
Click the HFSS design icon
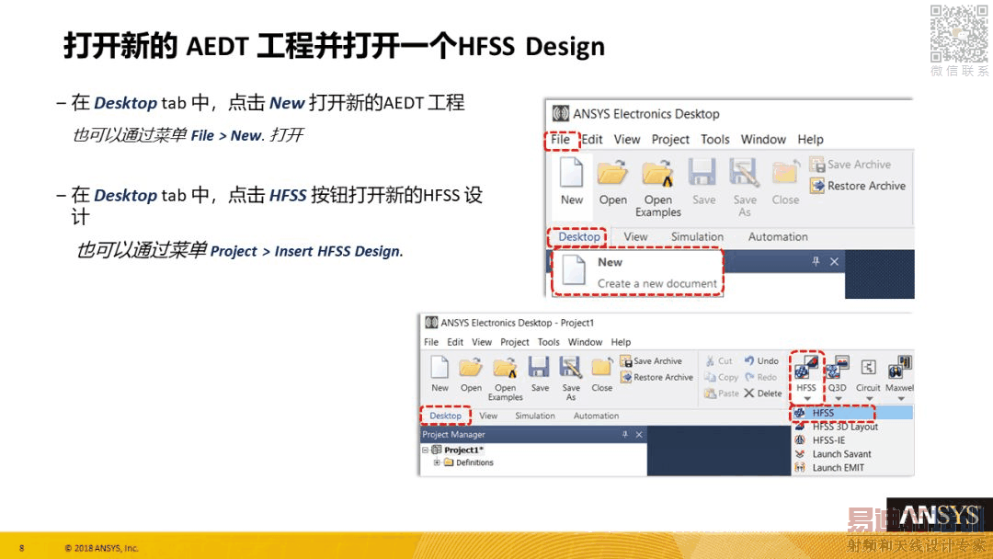point(806,368)
